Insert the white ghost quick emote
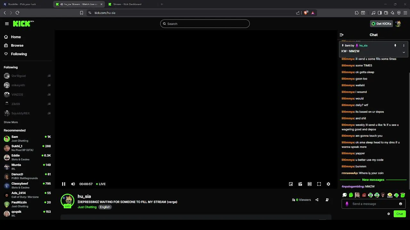 click(345, 195)
